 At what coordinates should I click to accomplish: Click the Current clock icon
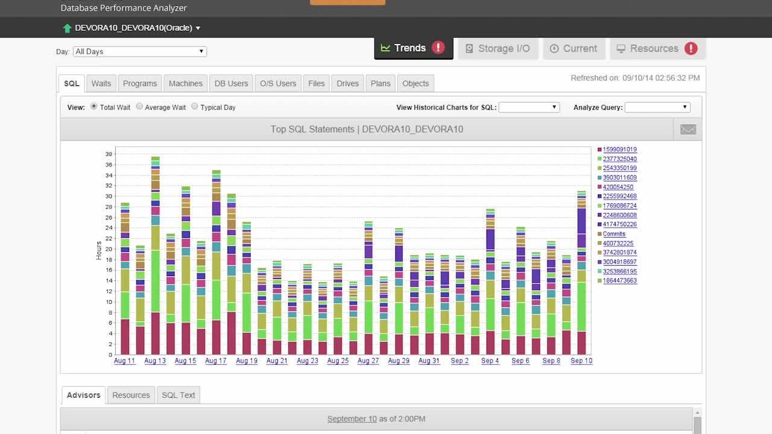[x=554, y=48]
